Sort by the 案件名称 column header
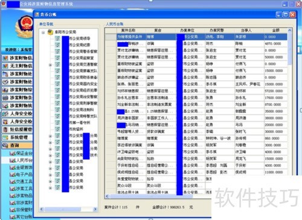Viewport: 302px width, 220px height. [x=128, y=30]
